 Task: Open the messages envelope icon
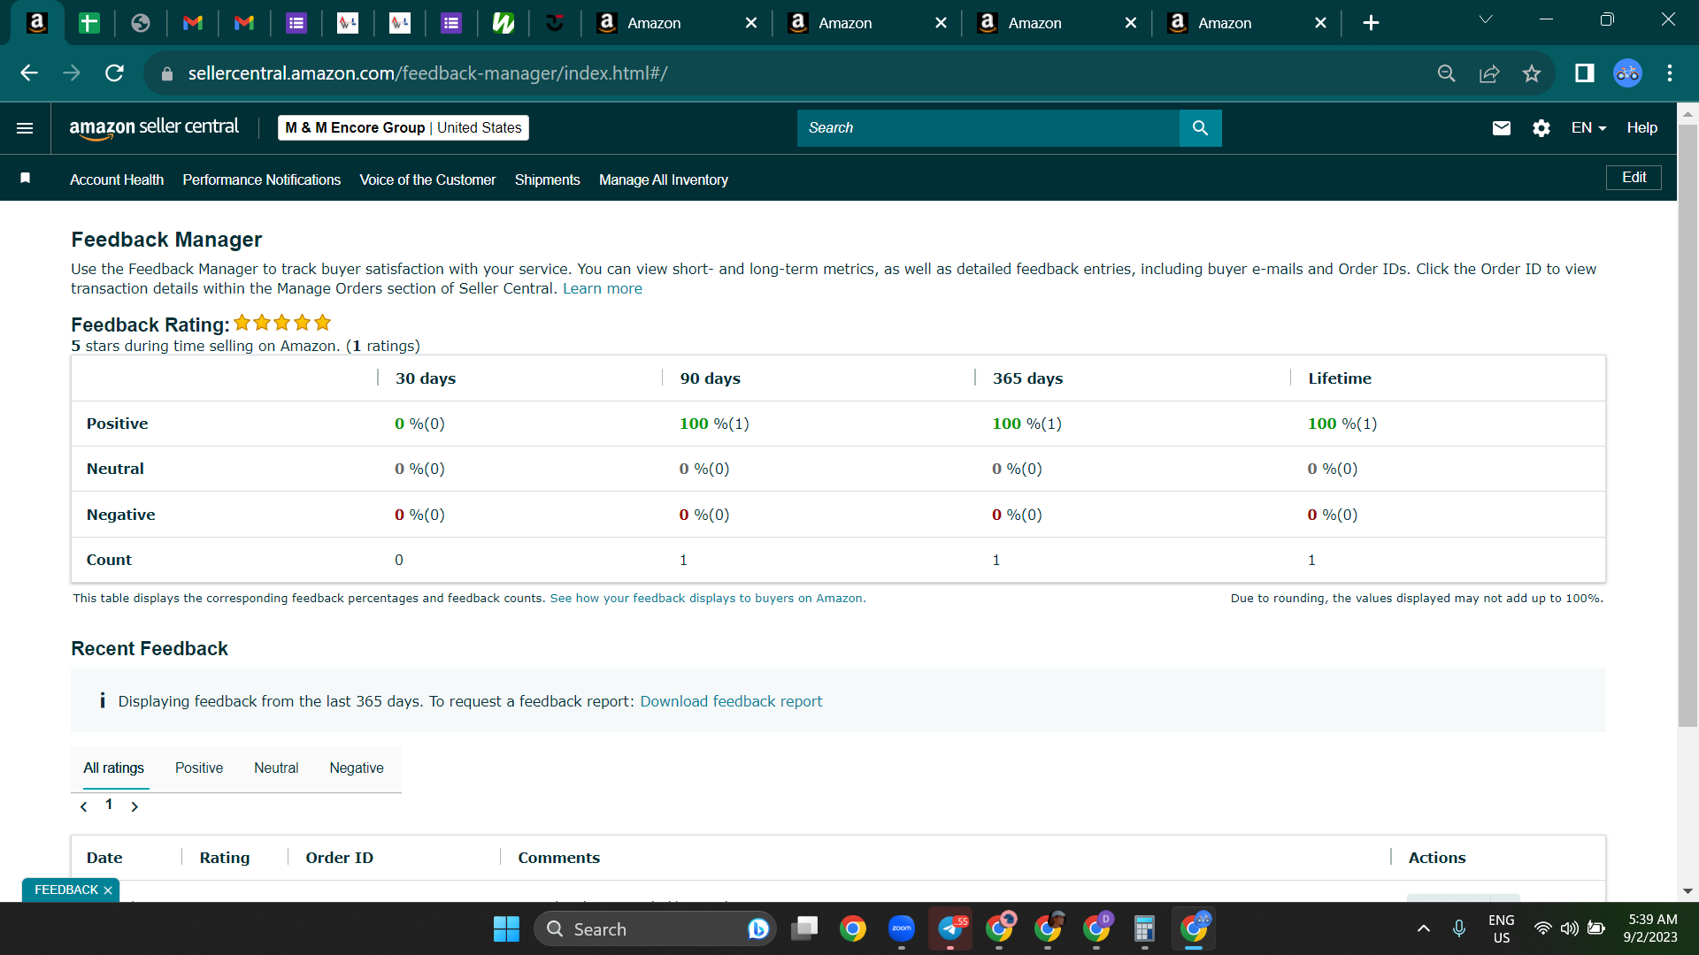coord(1501,128)
